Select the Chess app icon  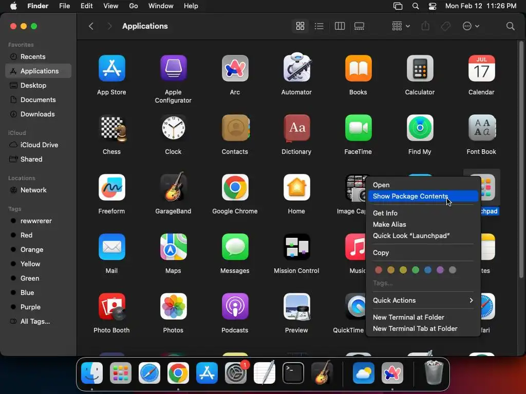[113, 128]
